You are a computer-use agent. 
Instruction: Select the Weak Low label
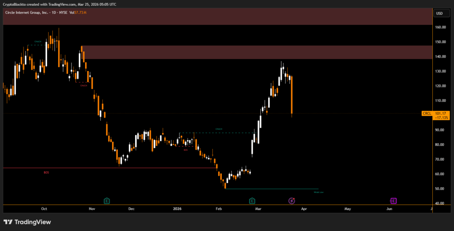318,192
